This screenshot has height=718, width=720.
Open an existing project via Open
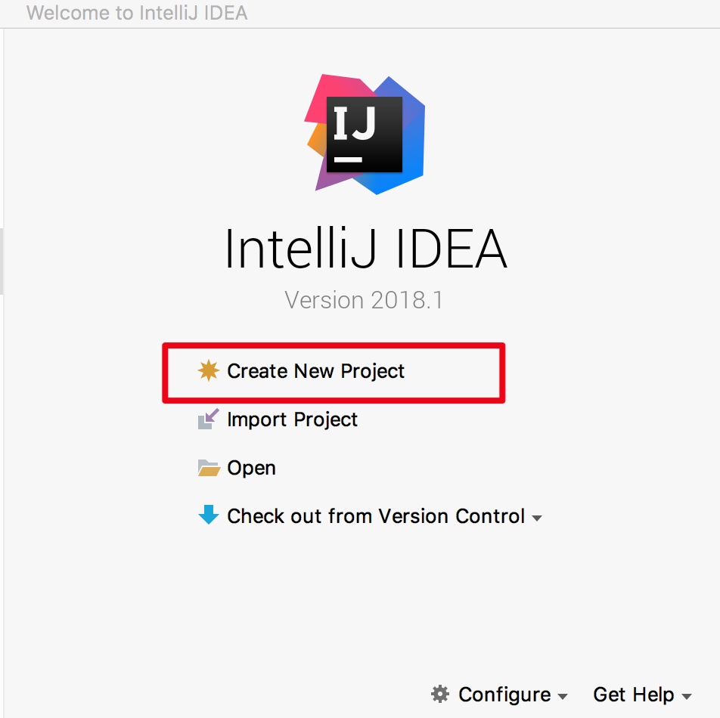[x=251, y=468]
